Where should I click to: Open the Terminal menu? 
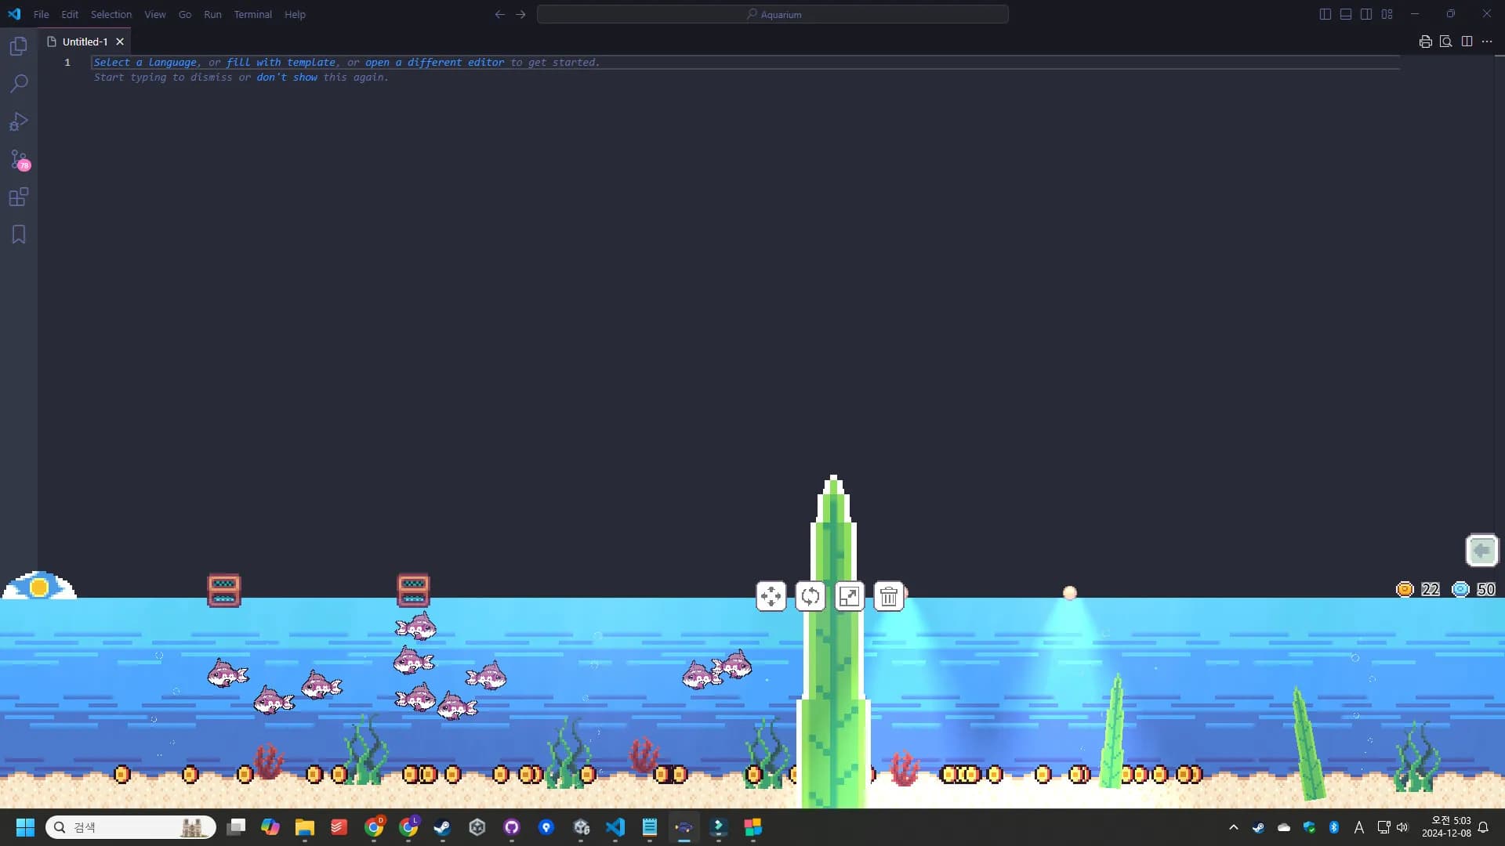(x=252, y=14)
